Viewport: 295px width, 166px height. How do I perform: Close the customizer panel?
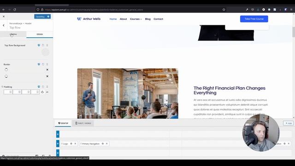point(4,17)
